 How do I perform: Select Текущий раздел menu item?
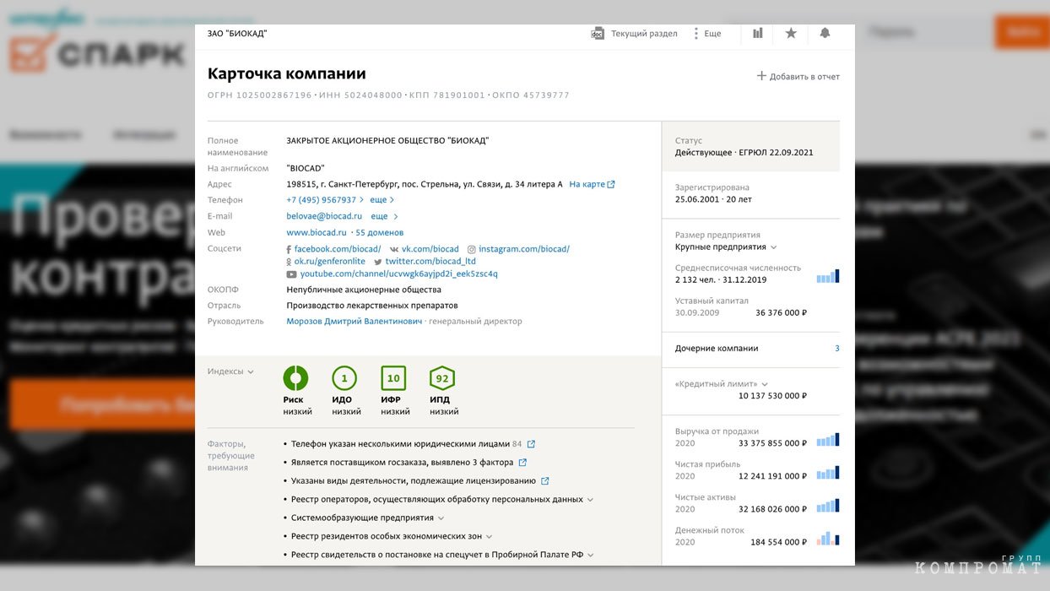[644, 34]
